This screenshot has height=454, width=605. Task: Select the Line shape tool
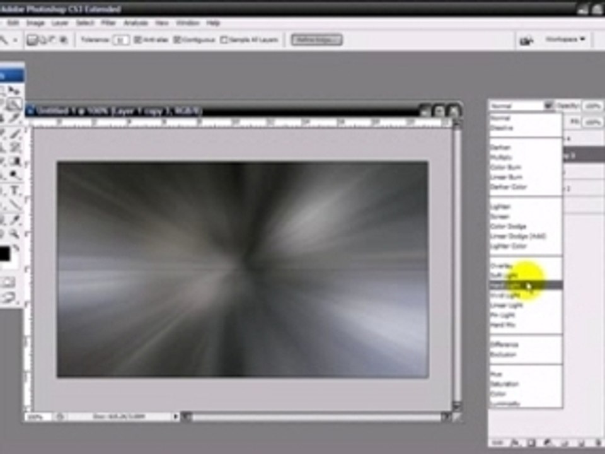pyautogui.click(x=14, y=204)
